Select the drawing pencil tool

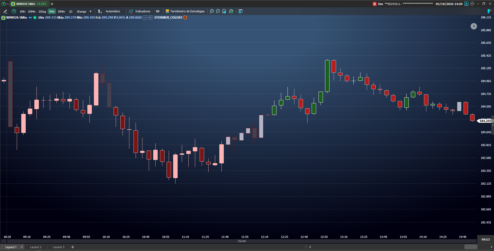[x=5, y=11]
